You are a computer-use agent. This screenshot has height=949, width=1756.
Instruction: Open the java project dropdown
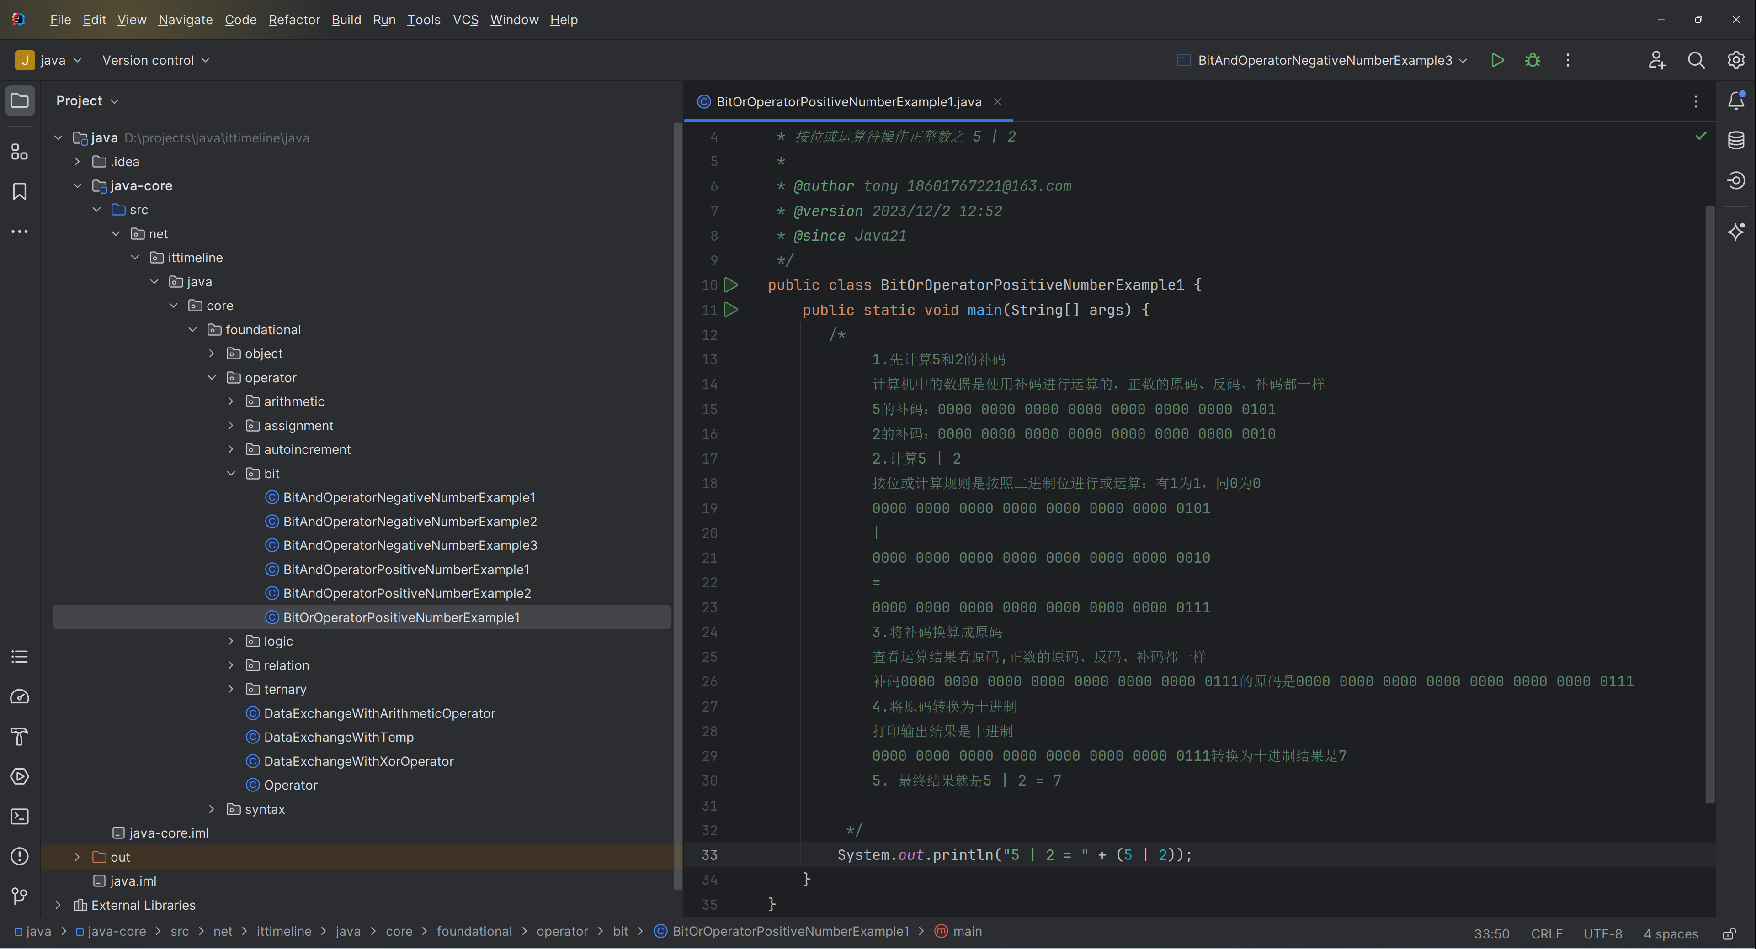point(48,60)
